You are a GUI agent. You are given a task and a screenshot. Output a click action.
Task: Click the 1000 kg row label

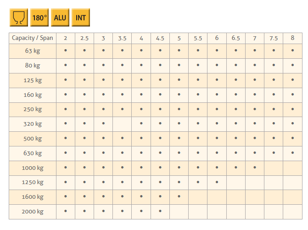[33, 168]
